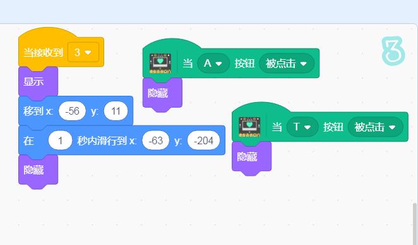The width and height of the screenshot is (418, 245).
Task: Edit the y value 11 in the 移到 block
Action: [x=116, y=111]
